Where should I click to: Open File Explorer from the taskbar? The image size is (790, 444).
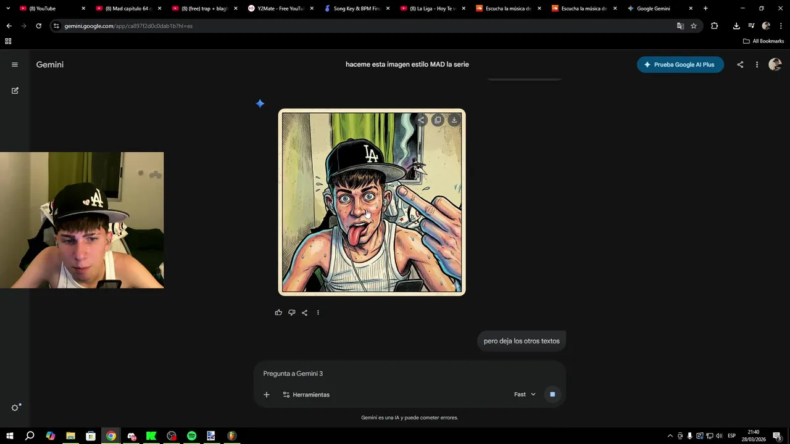click(x=70, y=436)
